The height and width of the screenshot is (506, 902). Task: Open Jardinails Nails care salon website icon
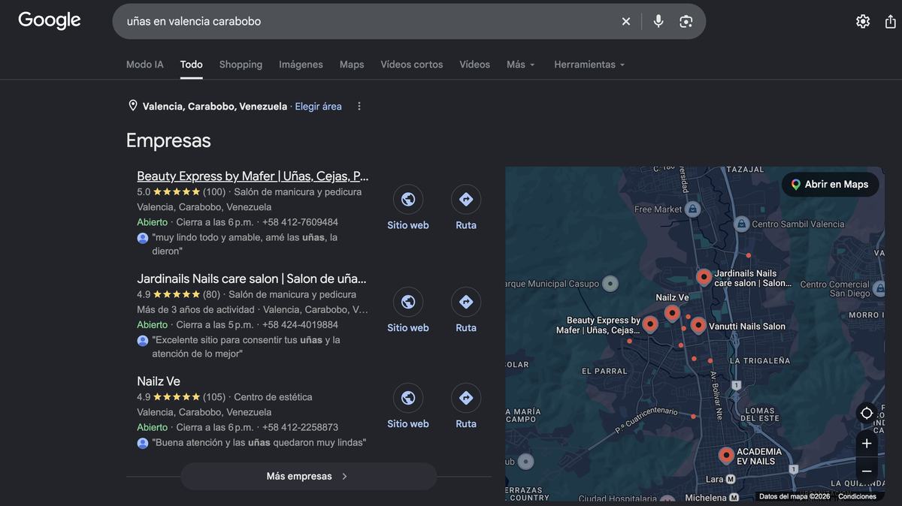click(x=408, y=302)
